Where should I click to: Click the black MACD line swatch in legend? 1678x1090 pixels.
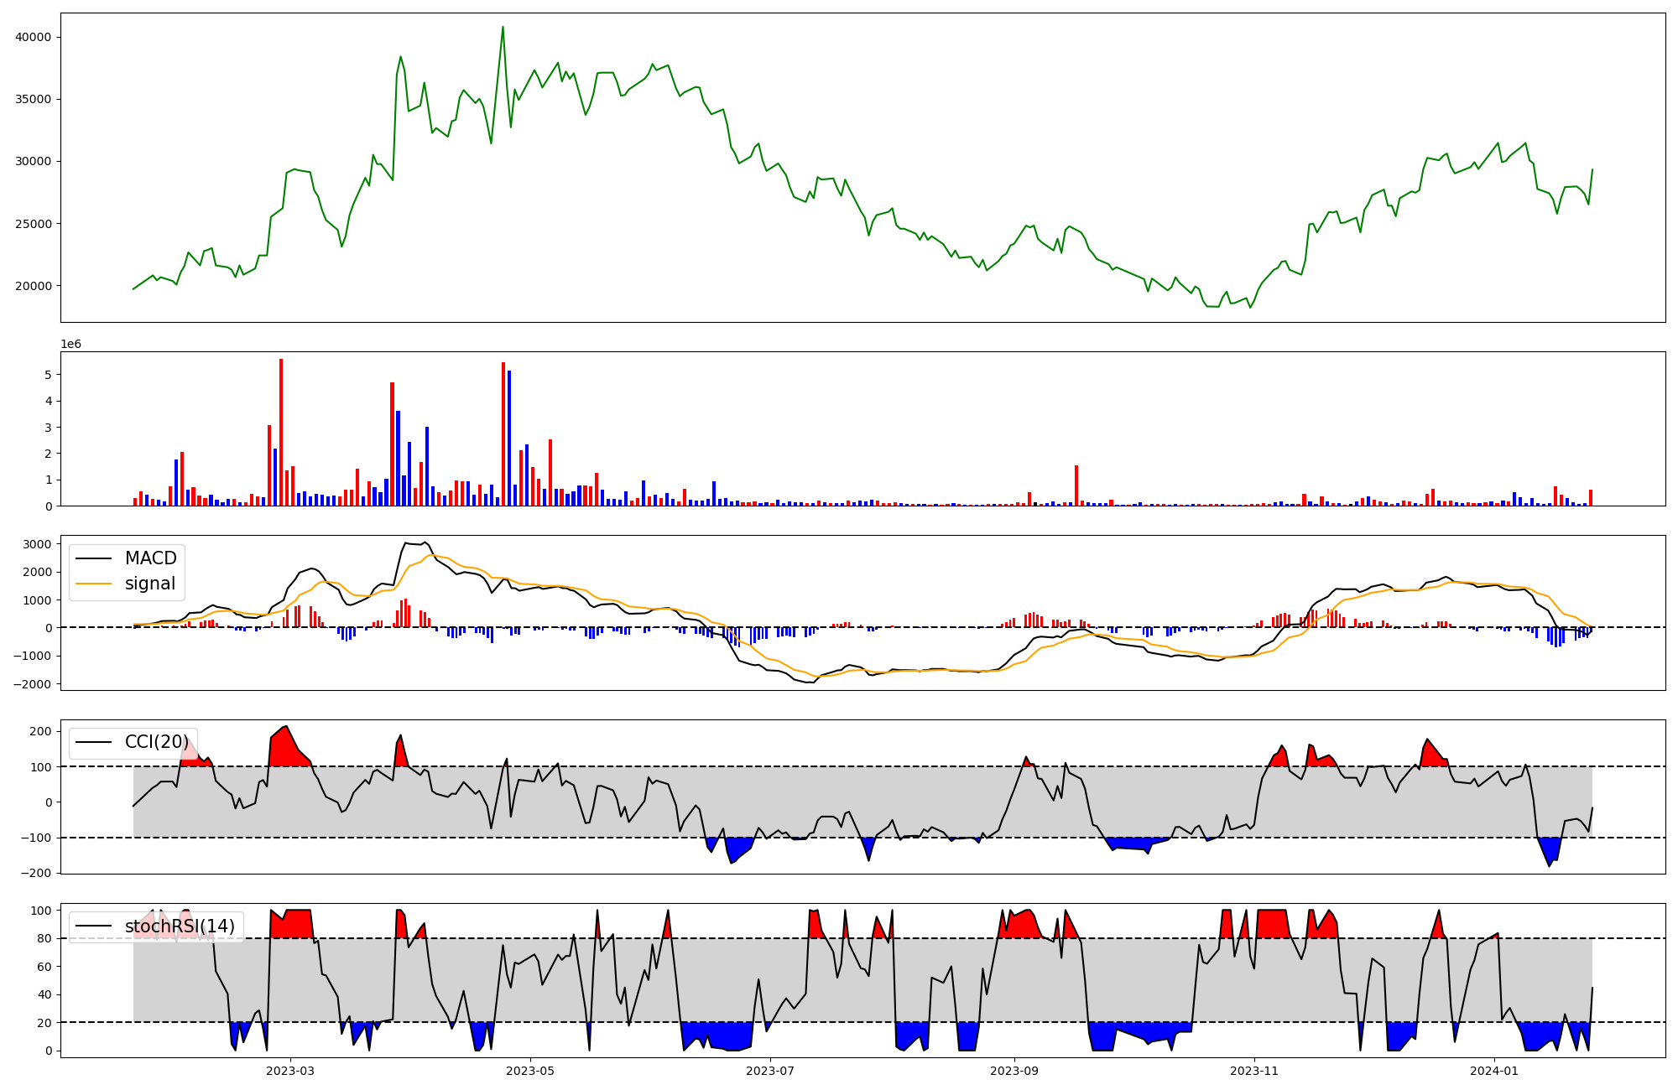(93, 558)
